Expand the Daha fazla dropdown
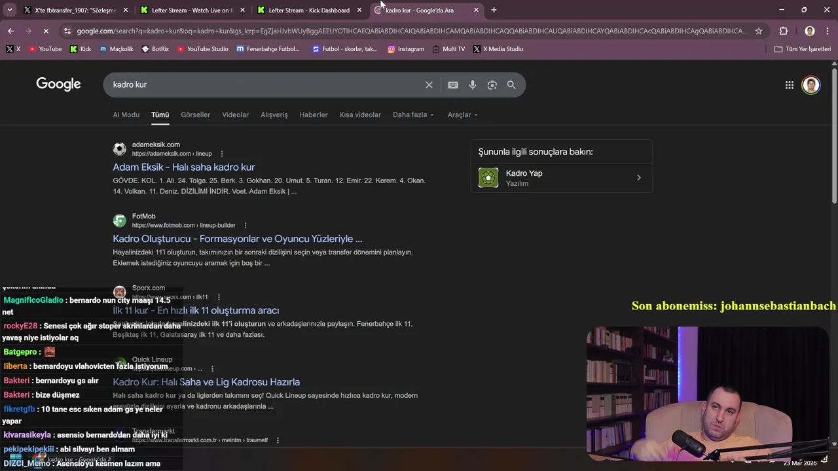Screen dimensions: 838x471 click(413, 114)
